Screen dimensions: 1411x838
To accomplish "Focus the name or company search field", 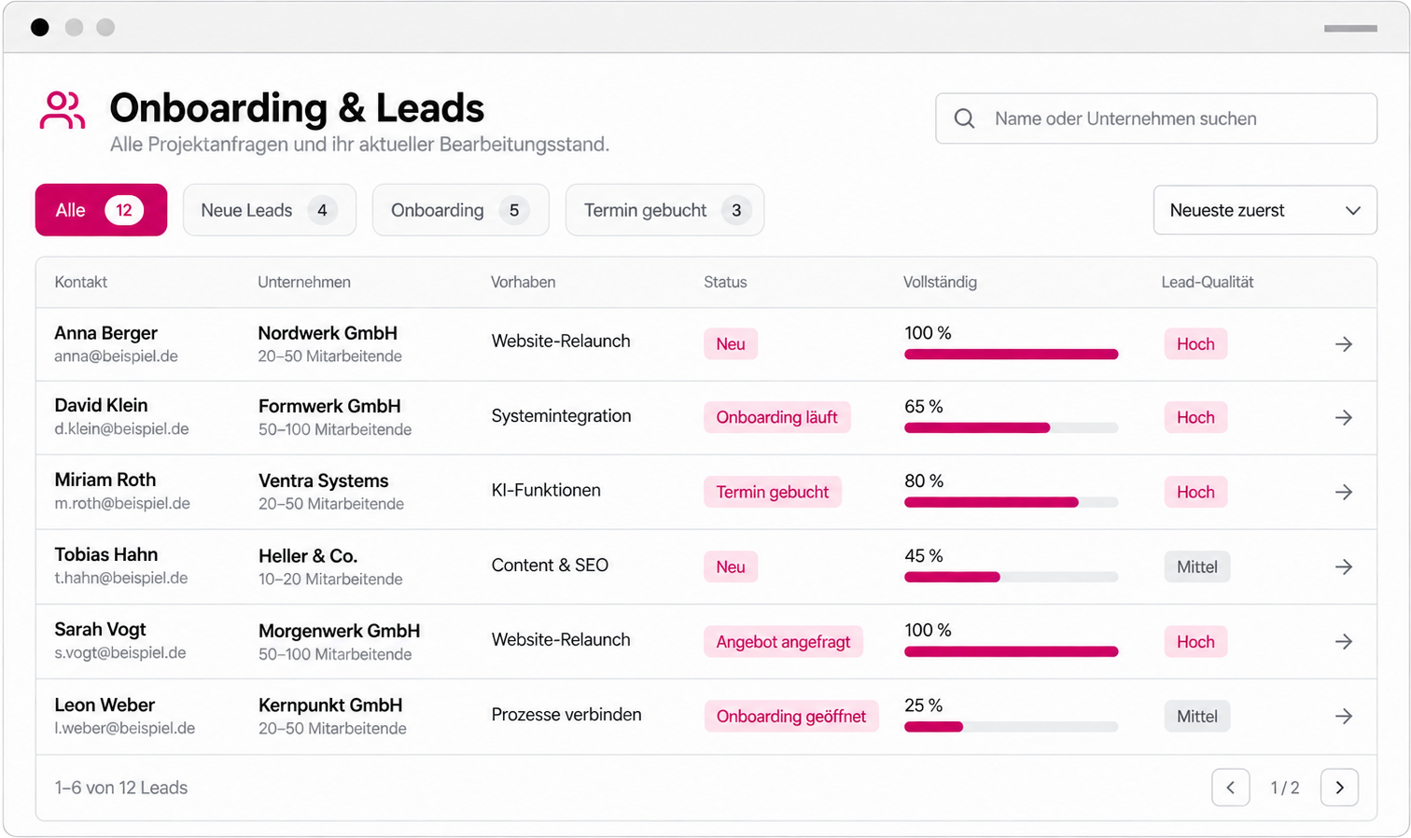I will click(1156, 119).
